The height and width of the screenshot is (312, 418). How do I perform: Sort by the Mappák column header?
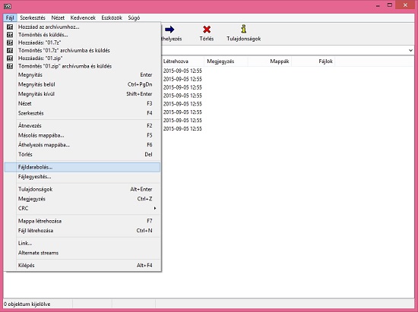(270, 61)
